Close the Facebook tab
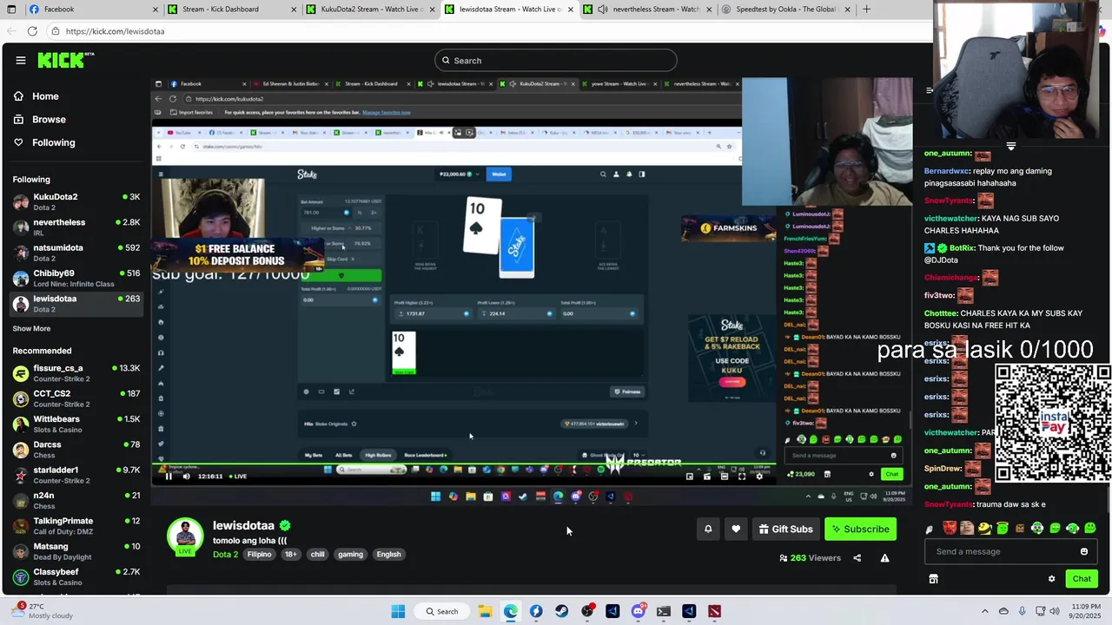The image size is (1112, 625). click(156, 10)
